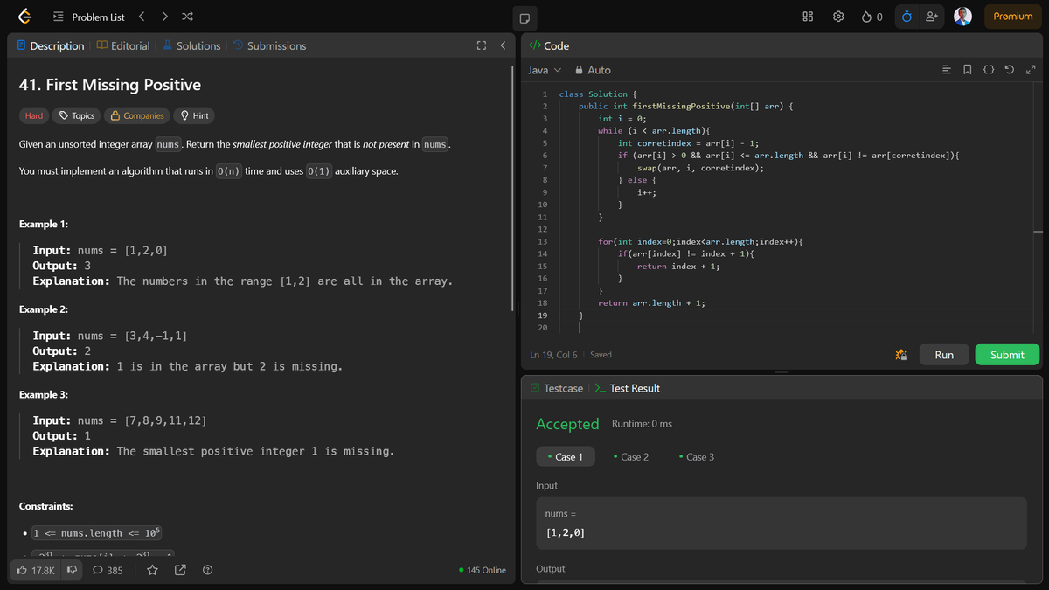Open the feedback question mark icon

[207, 570]
